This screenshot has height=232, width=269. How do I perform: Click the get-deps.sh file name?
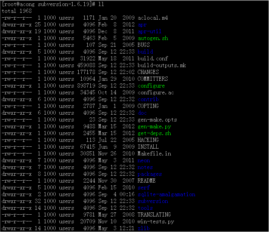[x=154, y=133]
